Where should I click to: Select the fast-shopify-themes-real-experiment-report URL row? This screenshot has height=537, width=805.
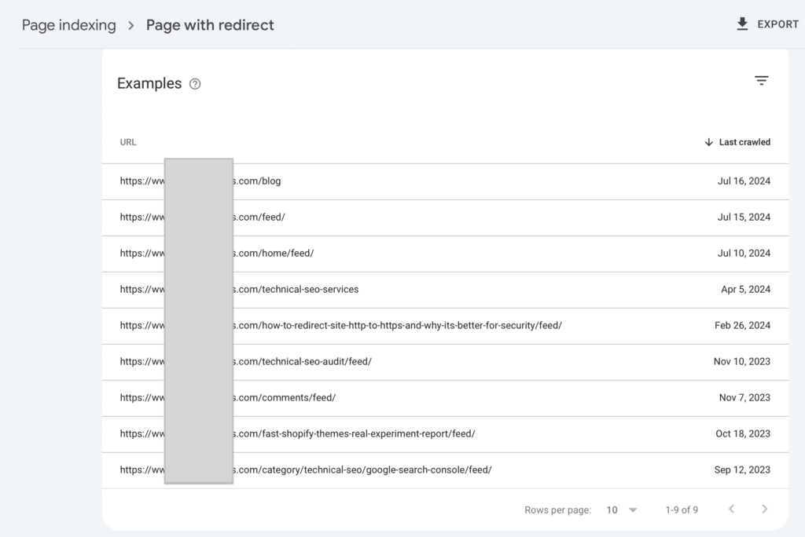click(445, 434)
